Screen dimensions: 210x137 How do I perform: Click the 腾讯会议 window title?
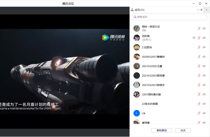68,4
